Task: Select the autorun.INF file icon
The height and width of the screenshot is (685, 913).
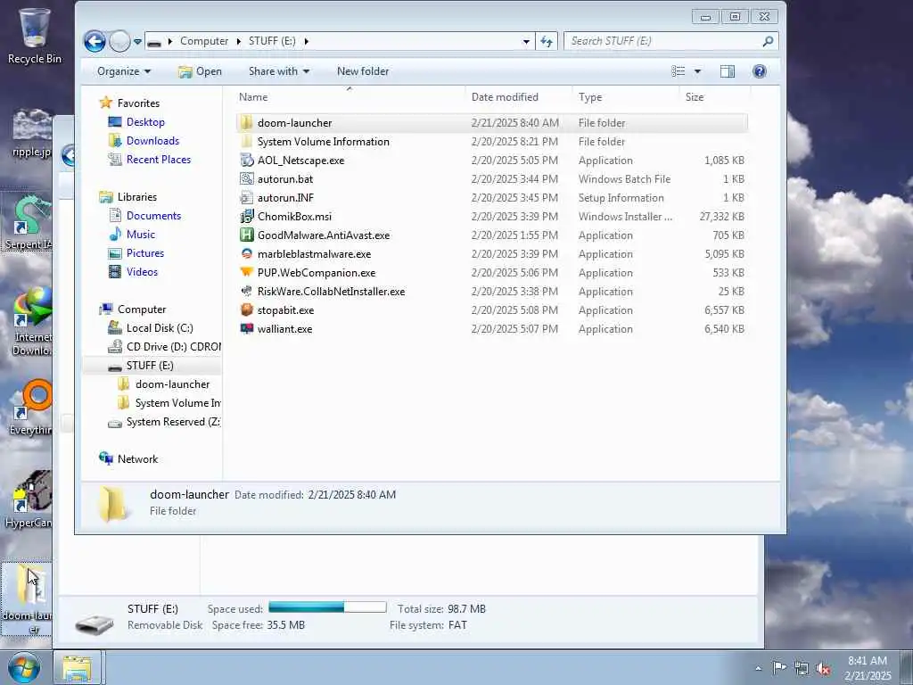Action: click(246, 197)
